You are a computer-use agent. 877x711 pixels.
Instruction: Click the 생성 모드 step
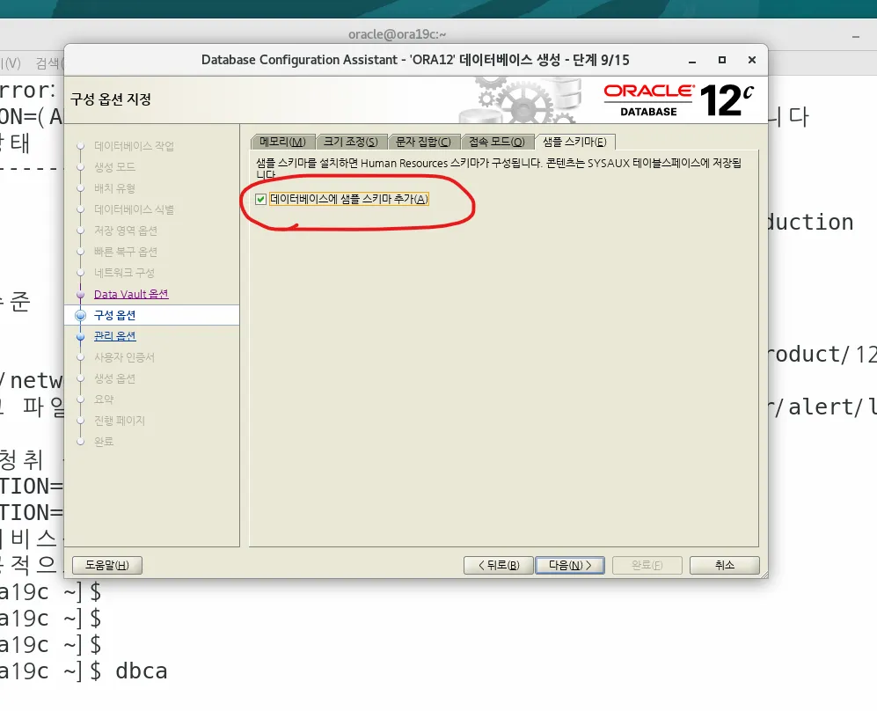pyautogui.click(x=114, y=166)
